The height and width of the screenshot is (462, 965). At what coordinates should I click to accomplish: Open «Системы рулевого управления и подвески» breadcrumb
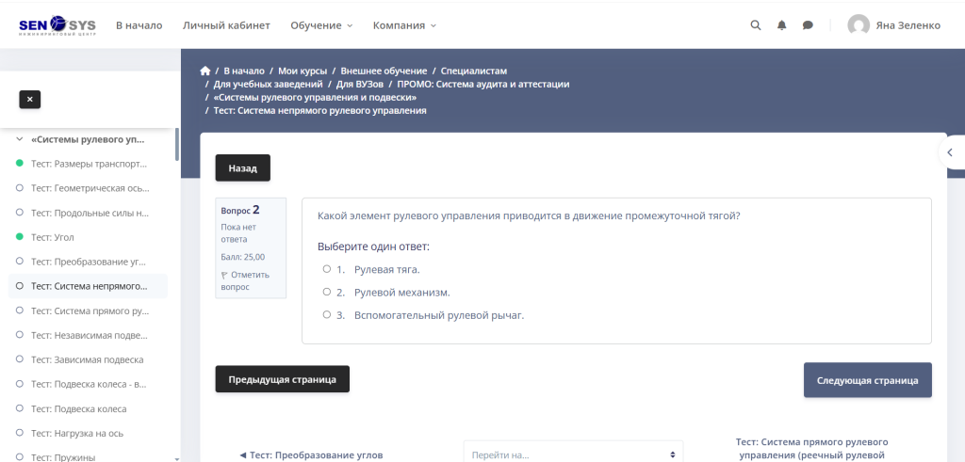(315, 98)
